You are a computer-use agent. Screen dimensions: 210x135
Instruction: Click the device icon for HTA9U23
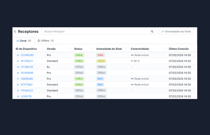click(x=18, y=90)
